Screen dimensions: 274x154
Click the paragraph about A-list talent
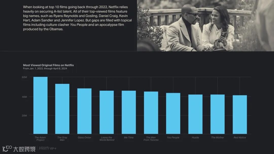coord(77,18)
